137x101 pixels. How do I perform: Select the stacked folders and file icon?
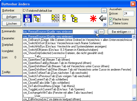pyautogui.click(x=64, y=18)
